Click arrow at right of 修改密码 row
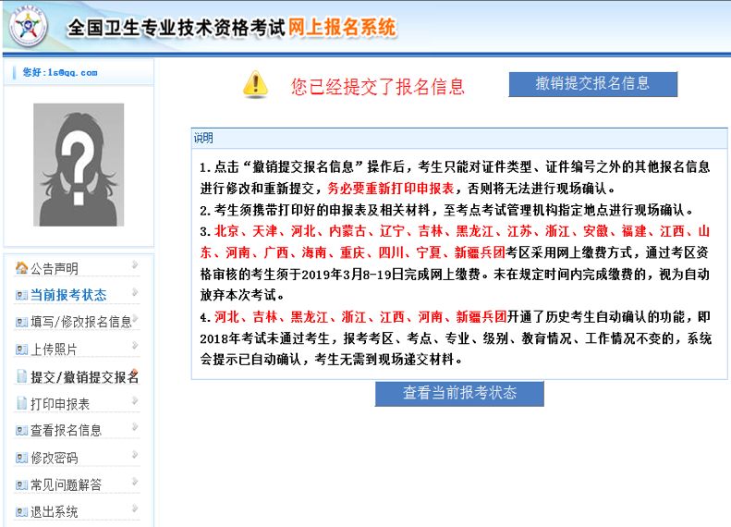The image size is (731, 527). (x=135, y=454)
